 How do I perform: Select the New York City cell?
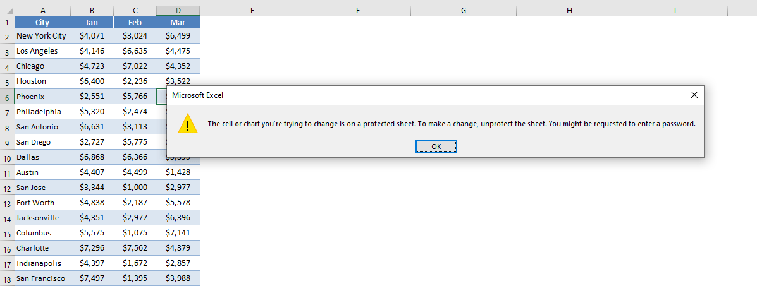tap(42, 36)
